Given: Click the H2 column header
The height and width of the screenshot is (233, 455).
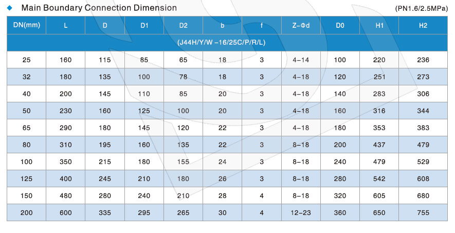Looking at the screenshot, I should tap(424, 25).
